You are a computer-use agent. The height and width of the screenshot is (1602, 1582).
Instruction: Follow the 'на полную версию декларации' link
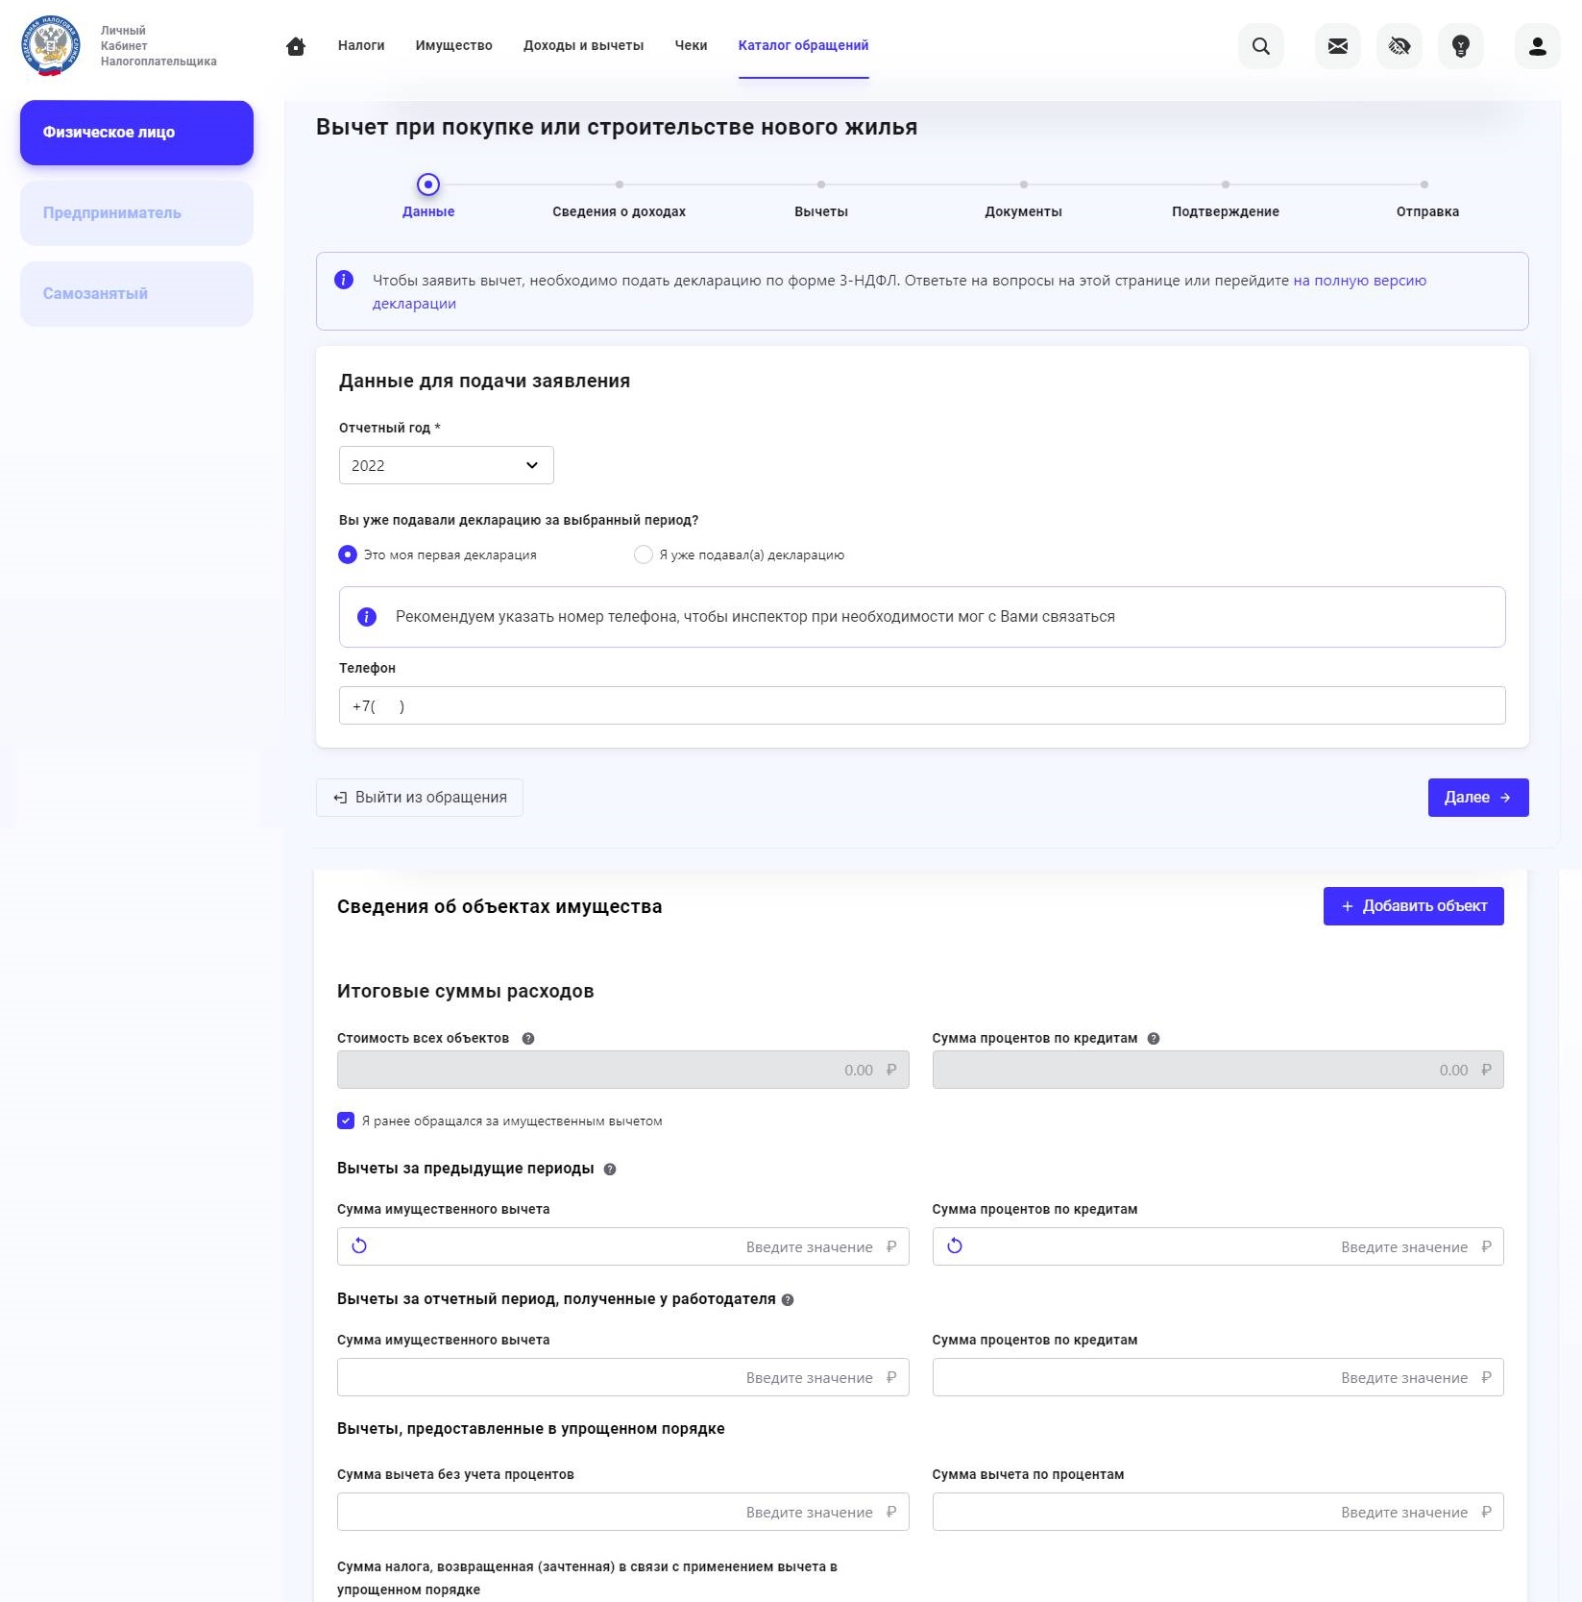pos(1358,281)
